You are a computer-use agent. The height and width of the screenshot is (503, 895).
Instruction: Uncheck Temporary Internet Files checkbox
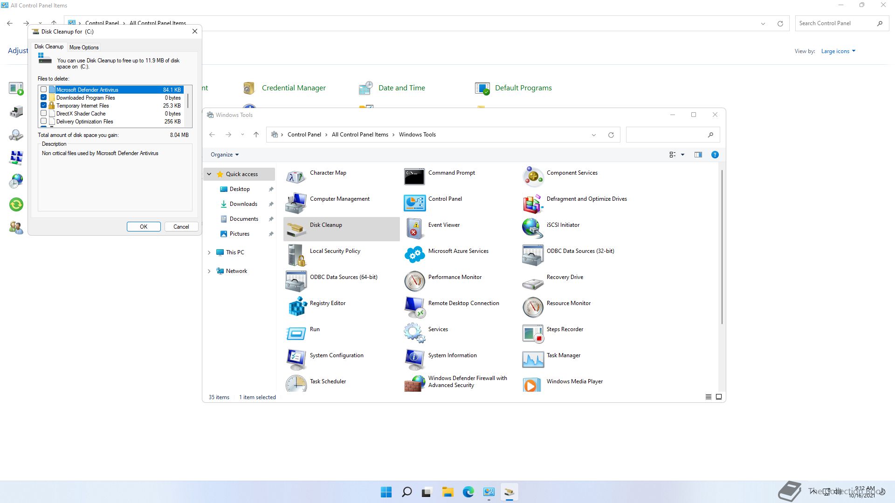44,105
